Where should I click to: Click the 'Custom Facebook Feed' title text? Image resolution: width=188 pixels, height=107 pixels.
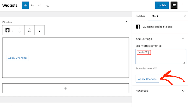pyautogui.click(x=158, y=27)
